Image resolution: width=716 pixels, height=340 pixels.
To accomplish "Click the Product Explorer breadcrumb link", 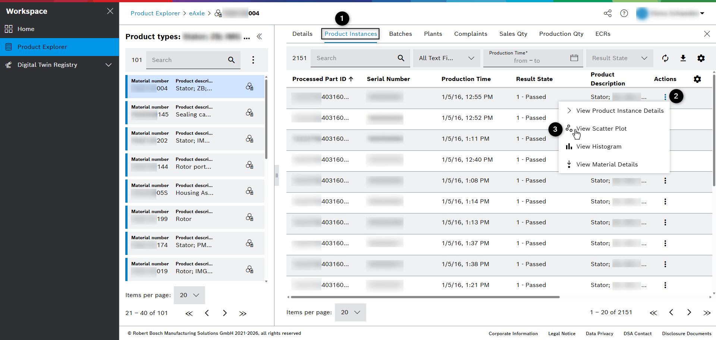I will [155, 13].
